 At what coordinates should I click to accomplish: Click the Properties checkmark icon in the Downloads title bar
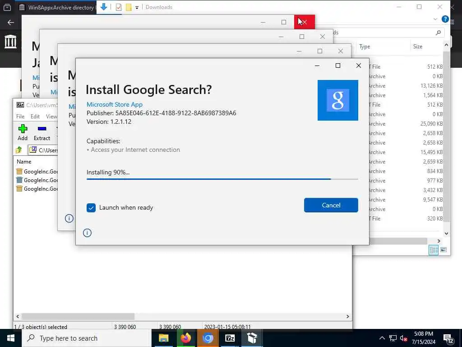[119, 7]
